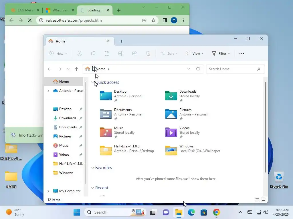Open the Documents folder tile
This screenshot has height=219, width=293.
pos(121,114)
